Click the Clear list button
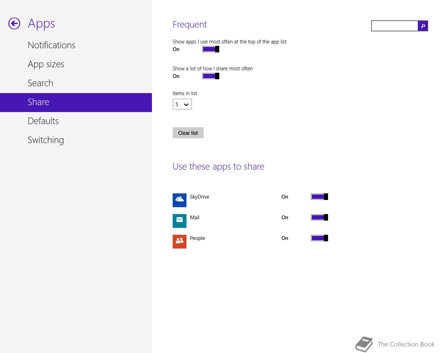Screen dimensions: 442x353 pyautogui.click(x=188, y=133)
